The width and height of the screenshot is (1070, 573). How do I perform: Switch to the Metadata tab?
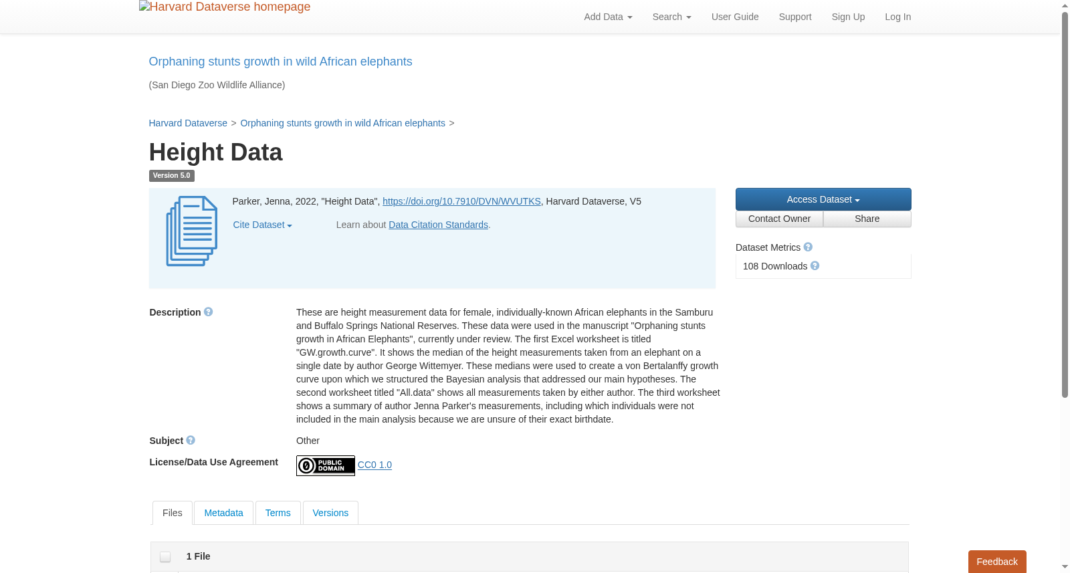[223, 513]
